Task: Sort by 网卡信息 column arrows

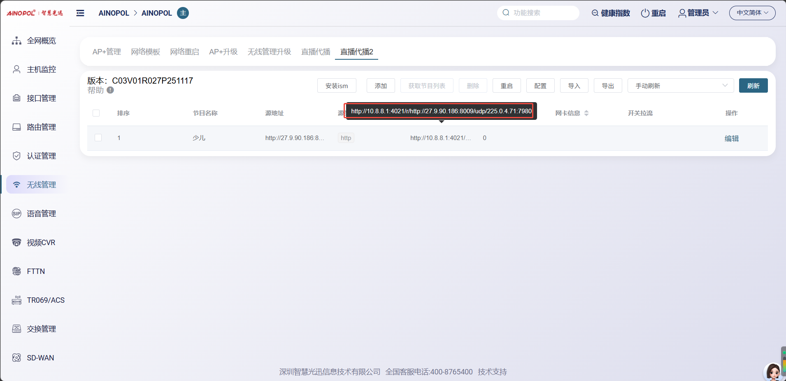Action: pos(586,113)
